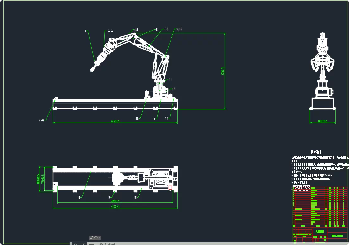This screenshot has width=349, height=245.
Task: Select part callout number 16
Action: tap(135, 198)
